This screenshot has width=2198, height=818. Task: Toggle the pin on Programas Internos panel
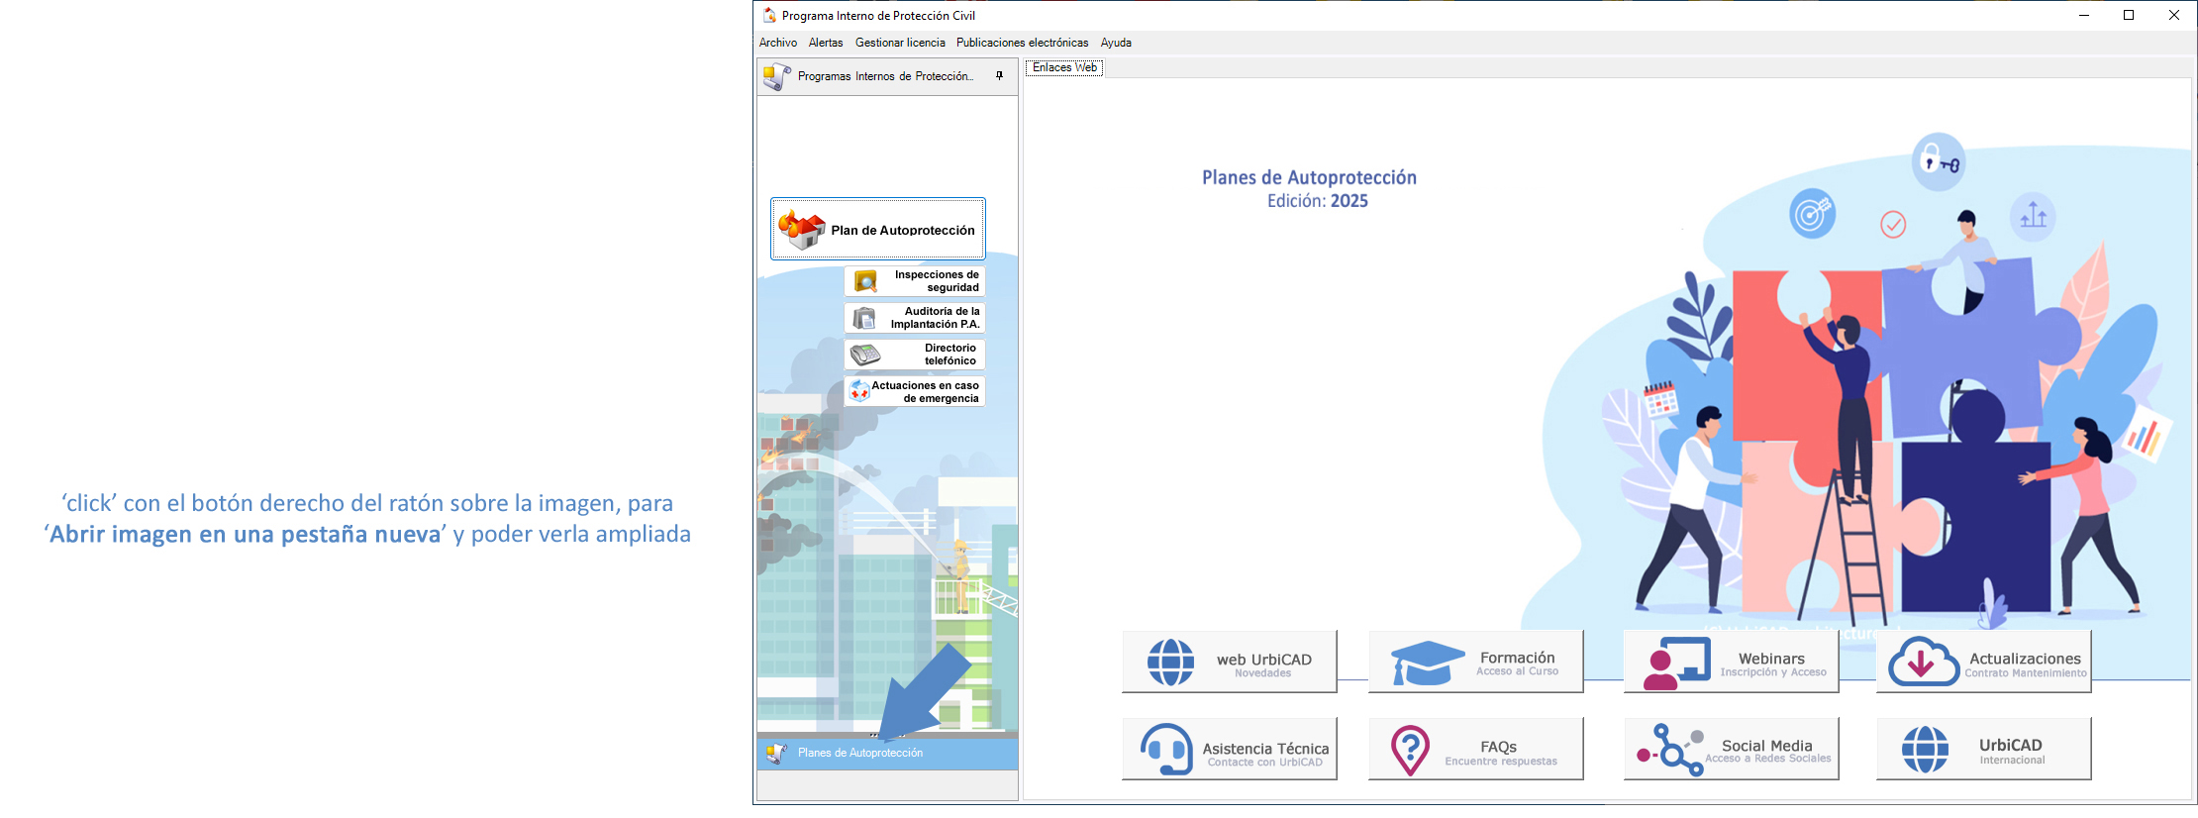999,75
